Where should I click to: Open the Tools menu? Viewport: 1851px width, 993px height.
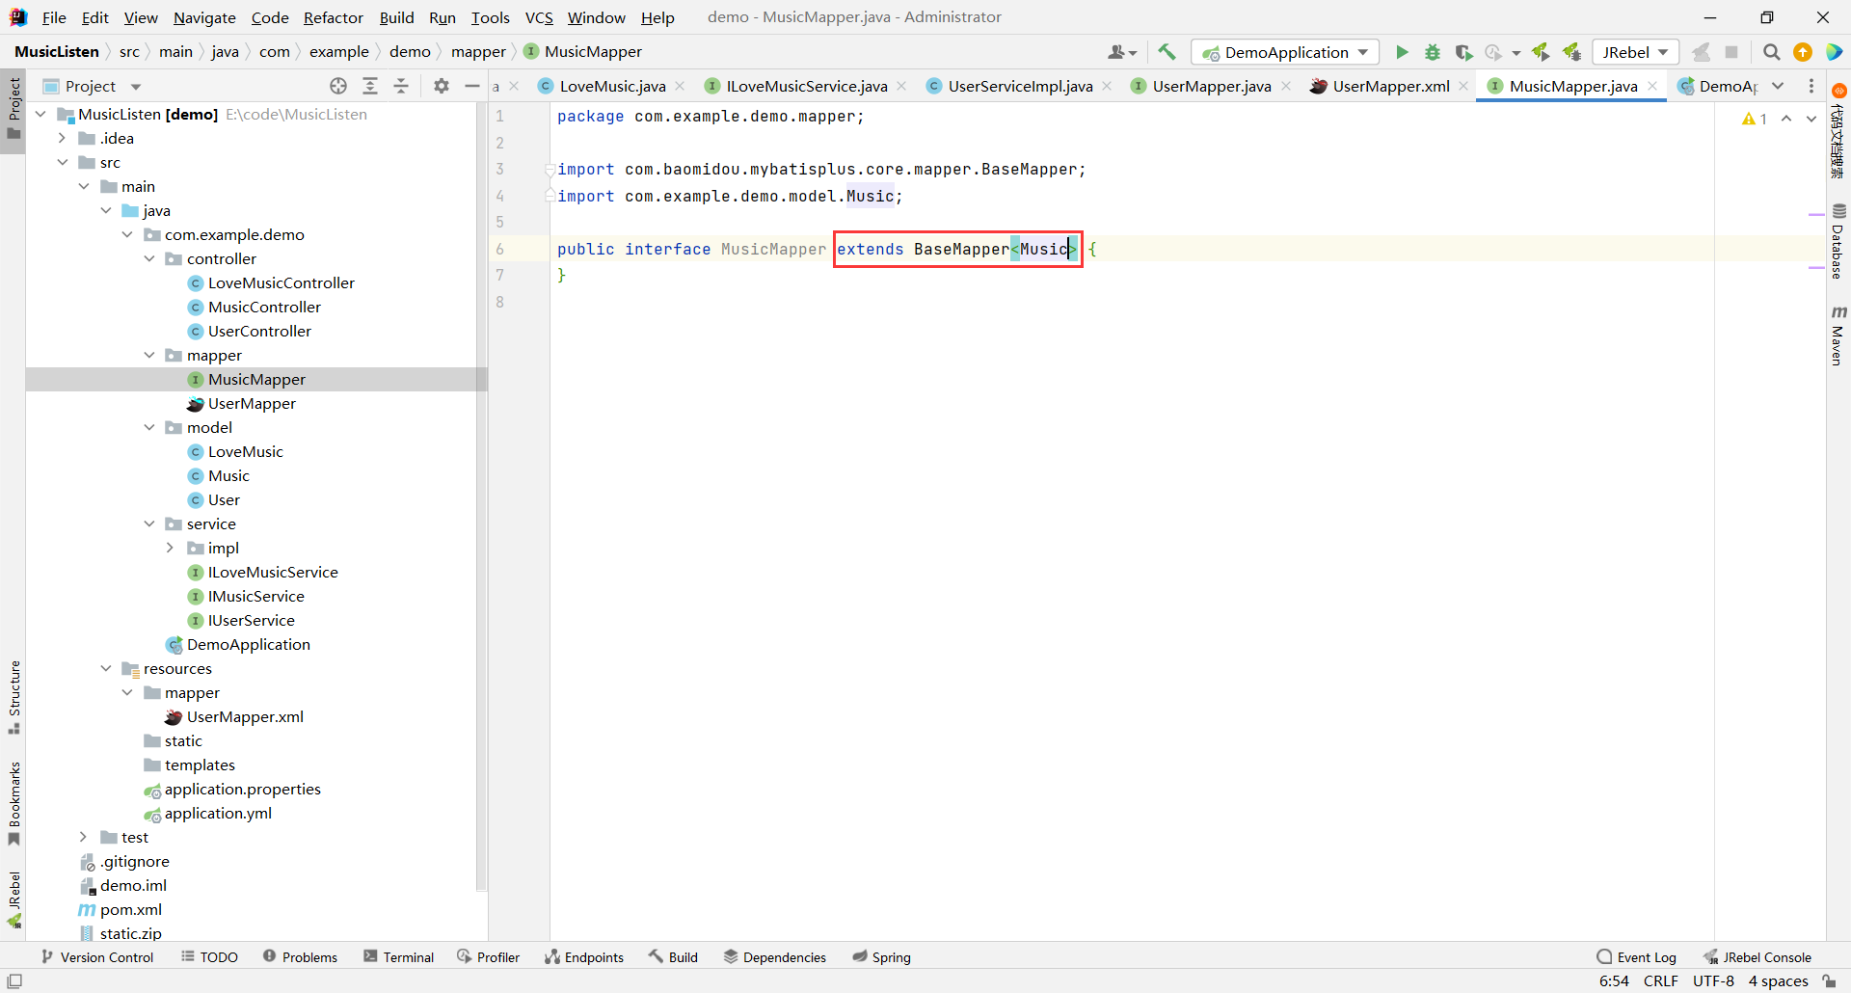coord(490,17)
